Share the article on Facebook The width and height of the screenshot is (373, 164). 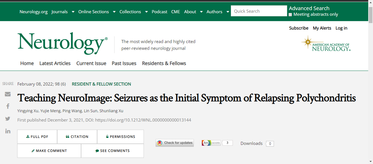point(8,106)
